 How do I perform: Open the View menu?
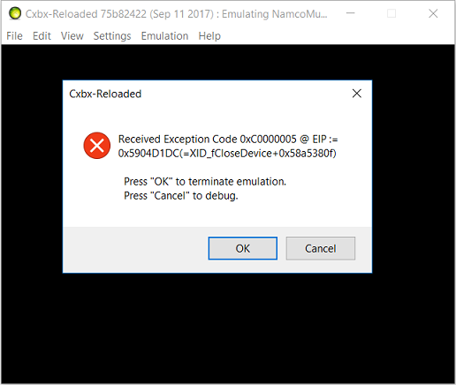pos(72,36)
